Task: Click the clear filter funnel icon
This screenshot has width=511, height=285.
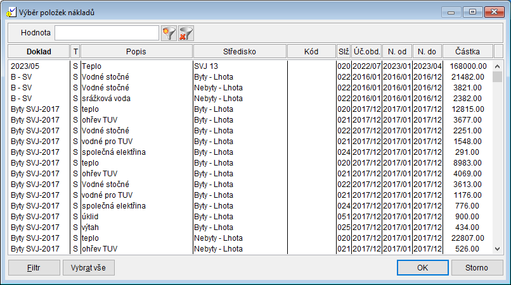Action: (x=186, y=33)
